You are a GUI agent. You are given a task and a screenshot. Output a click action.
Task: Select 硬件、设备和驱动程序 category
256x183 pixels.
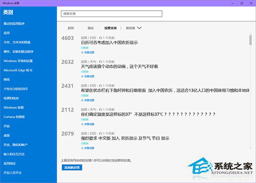(18, 52)
